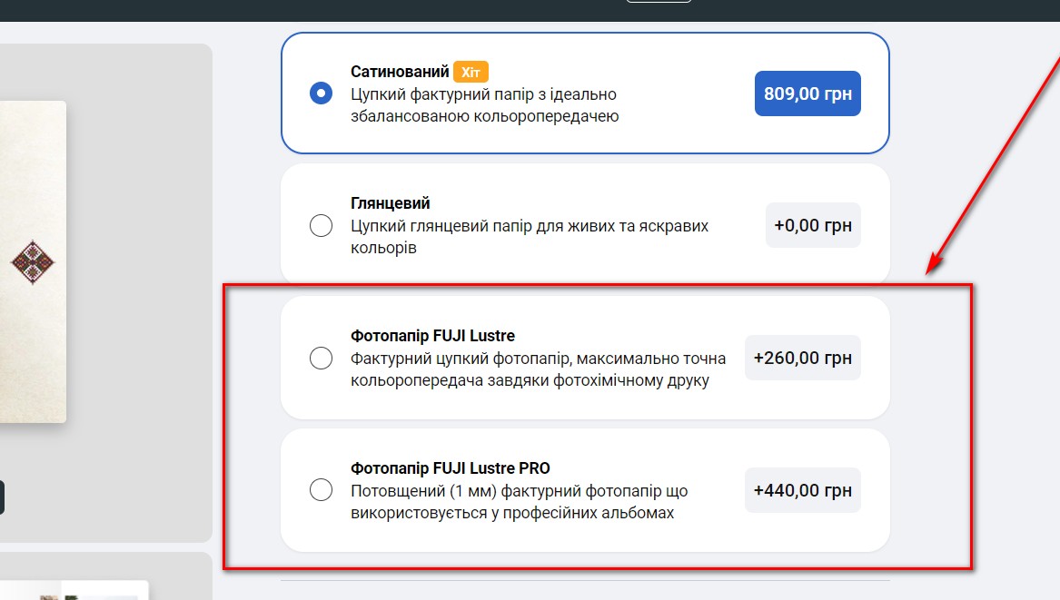The width and height of the screenshot is (1060, 600).
Task: Click the Сатинований option title
Action: (400, 72)
